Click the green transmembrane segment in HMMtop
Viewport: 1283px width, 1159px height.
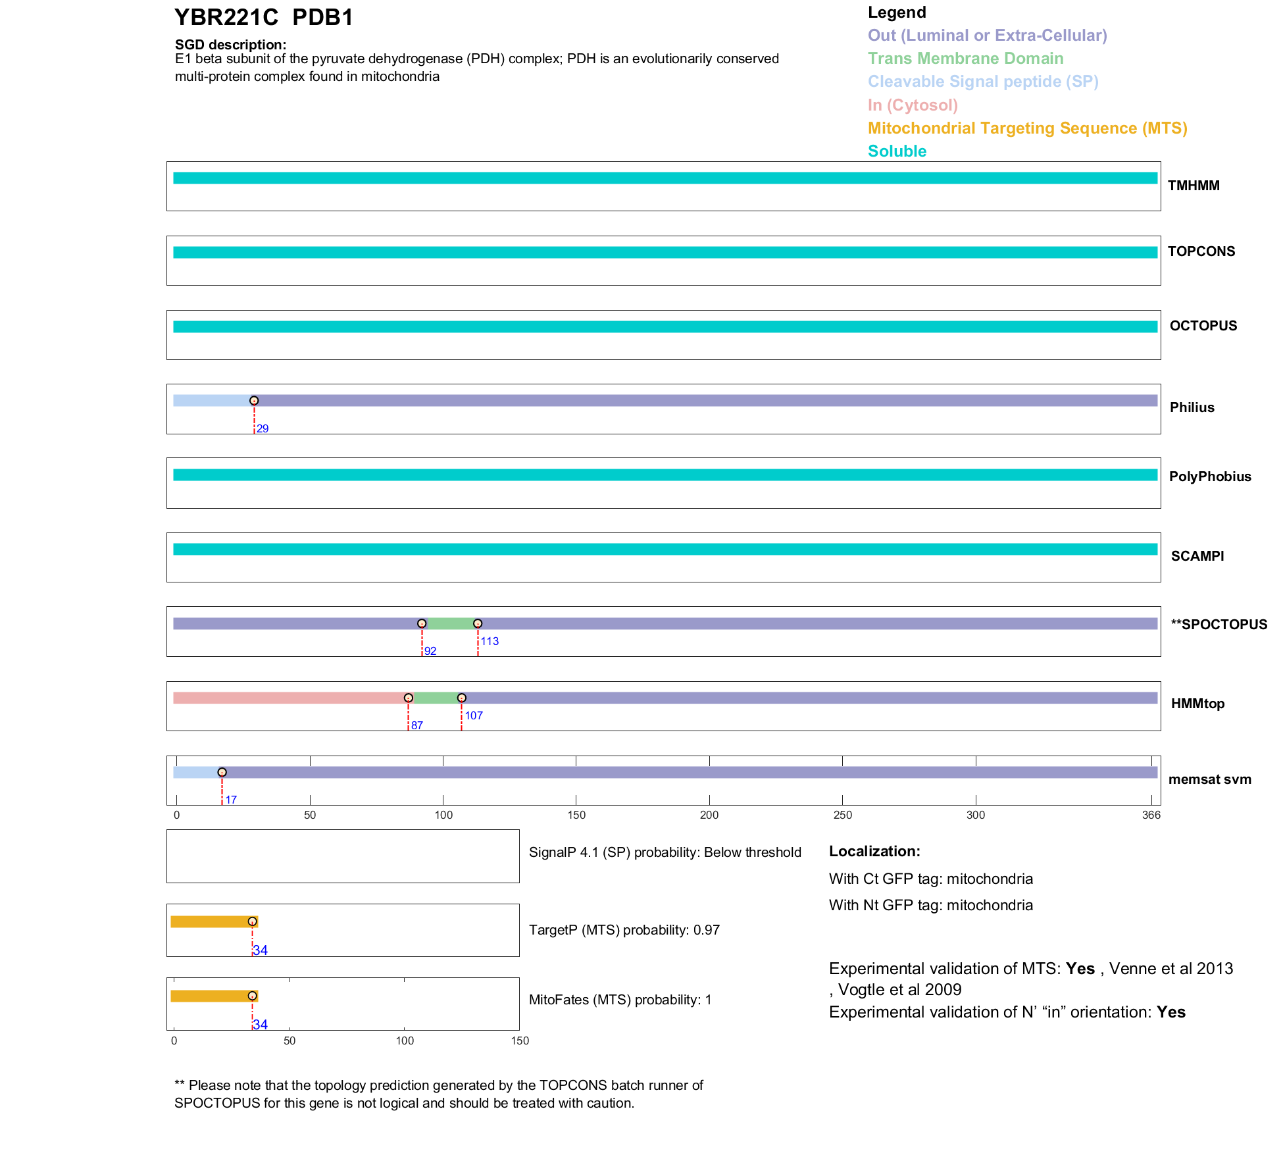[x=436, y=698]
